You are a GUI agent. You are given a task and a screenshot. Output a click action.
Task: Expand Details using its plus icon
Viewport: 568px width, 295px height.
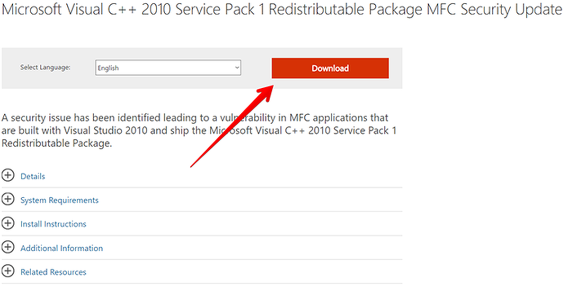coord(8,176)
